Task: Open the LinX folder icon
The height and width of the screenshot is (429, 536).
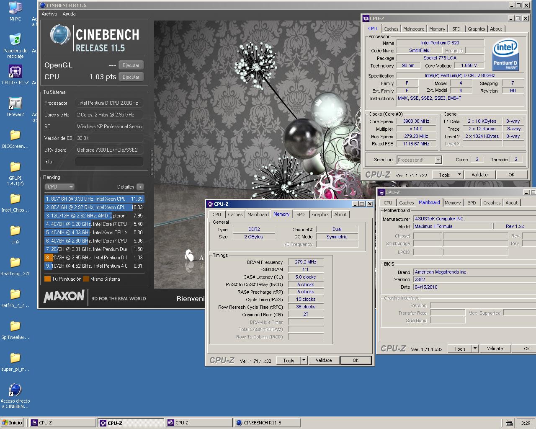Action: pos(15,235)
